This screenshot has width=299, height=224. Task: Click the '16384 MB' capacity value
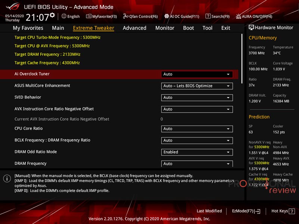(281, 101)
